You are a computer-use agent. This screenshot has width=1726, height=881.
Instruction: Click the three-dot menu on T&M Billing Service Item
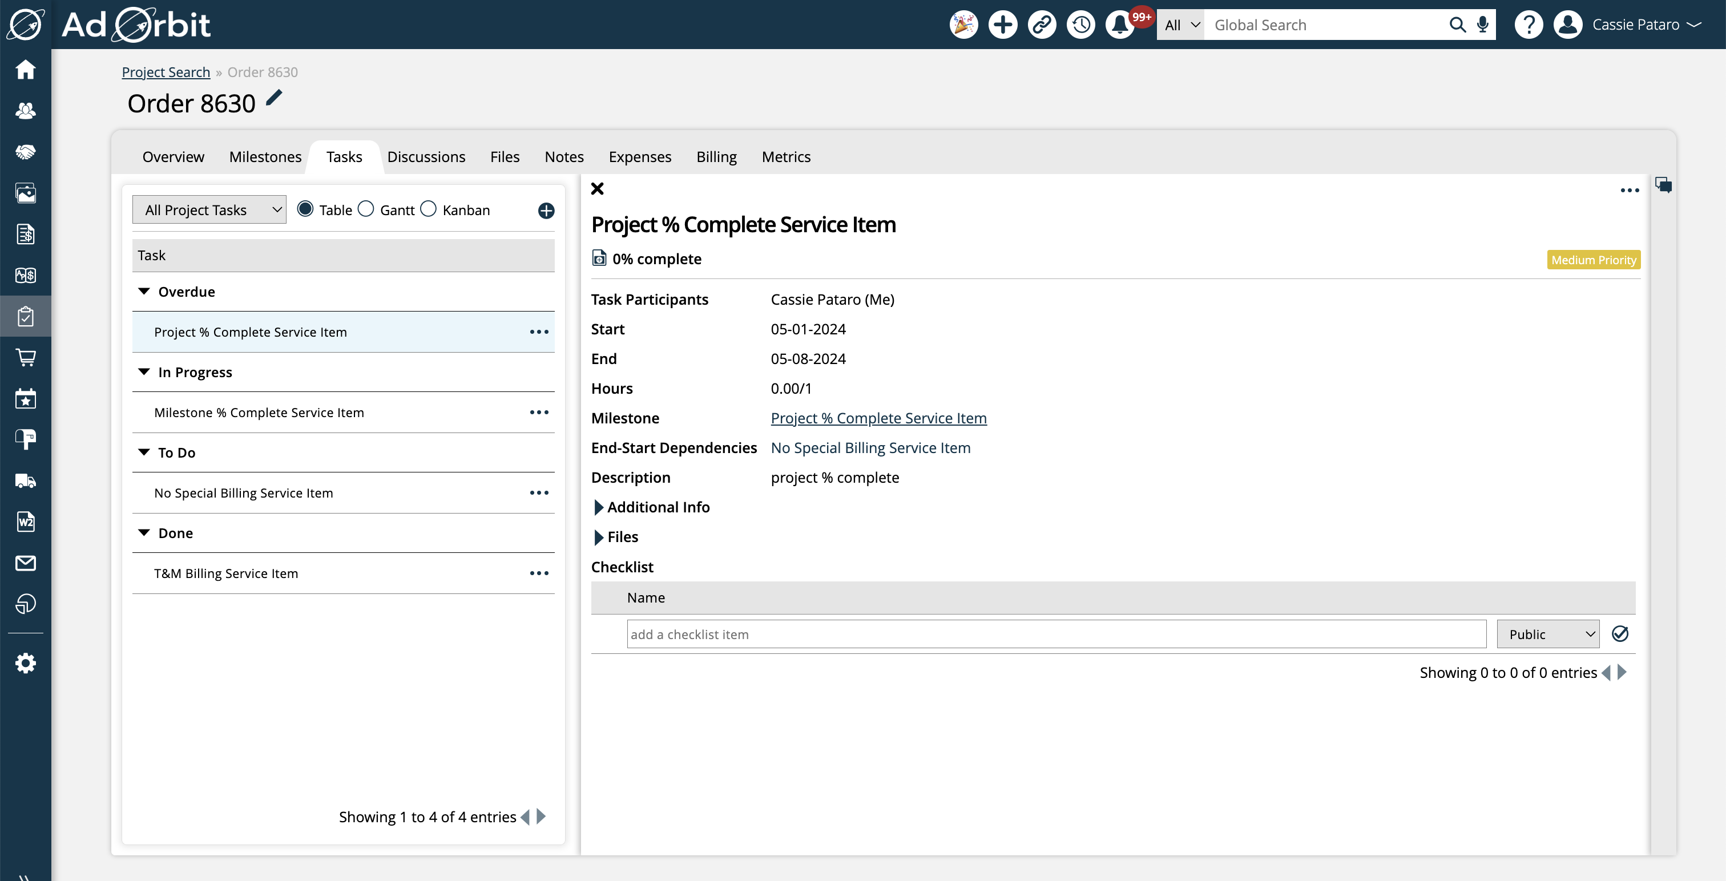[539, 573]
